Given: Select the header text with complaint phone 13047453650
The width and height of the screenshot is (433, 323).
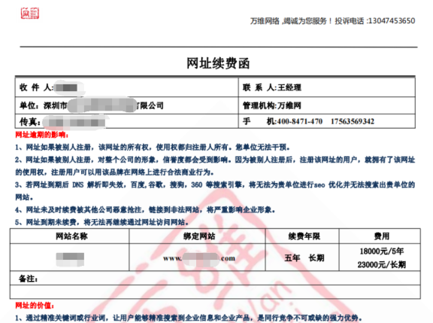Looking at the screenshot, I should pyautogui.click(x=332, y=21).
